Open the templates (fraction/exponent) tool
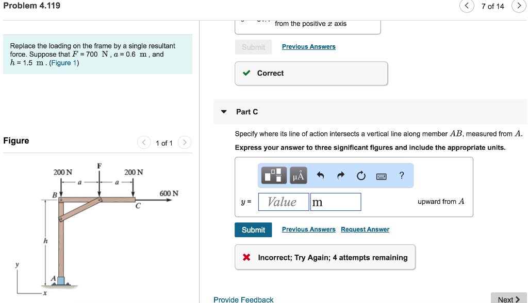Viewport: 528px width, 303px height. [274, 176]
